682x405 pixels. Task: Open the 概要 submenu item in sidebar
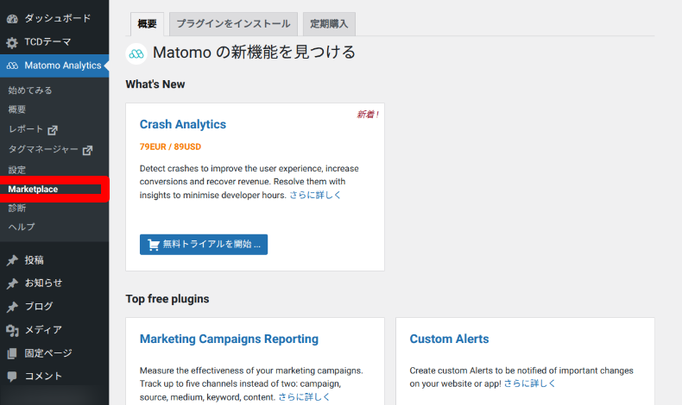click(17, 109)
